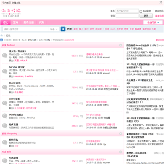
Task: Click the thread count 1738
Action: [x=75, y=116]
